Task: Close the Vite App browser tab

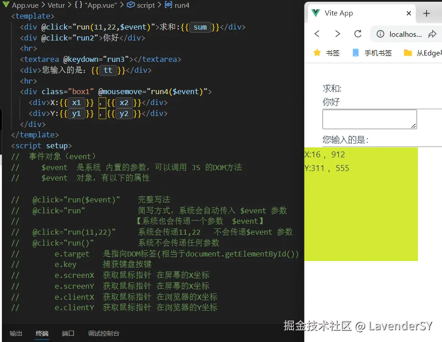Action: pyautogui.click(x=409, y=14)
